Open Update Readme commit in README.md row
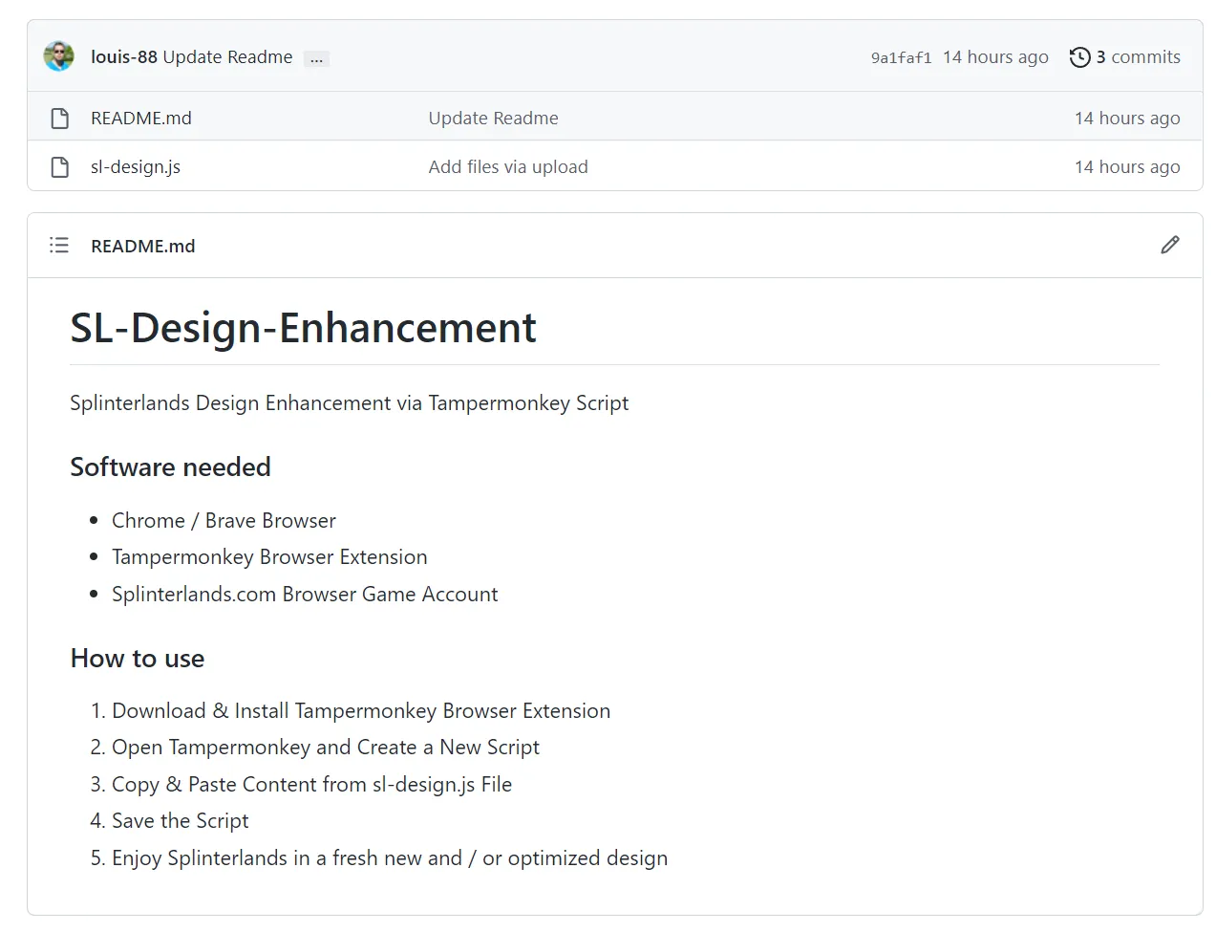 click(493, 119)
